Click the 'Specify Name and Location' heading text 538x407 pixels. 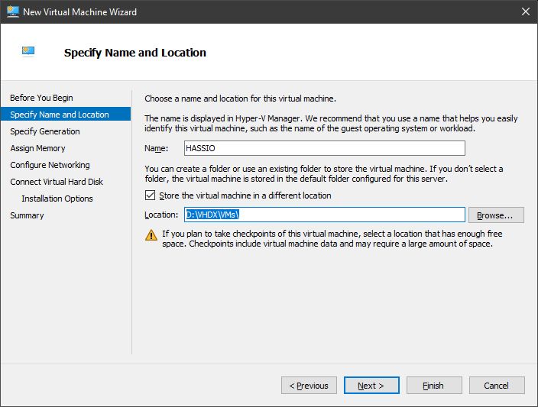[135, 53]
